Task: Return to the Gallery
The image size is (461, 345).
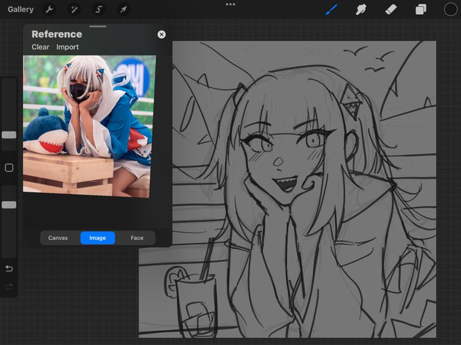Action: click(20, 9)
